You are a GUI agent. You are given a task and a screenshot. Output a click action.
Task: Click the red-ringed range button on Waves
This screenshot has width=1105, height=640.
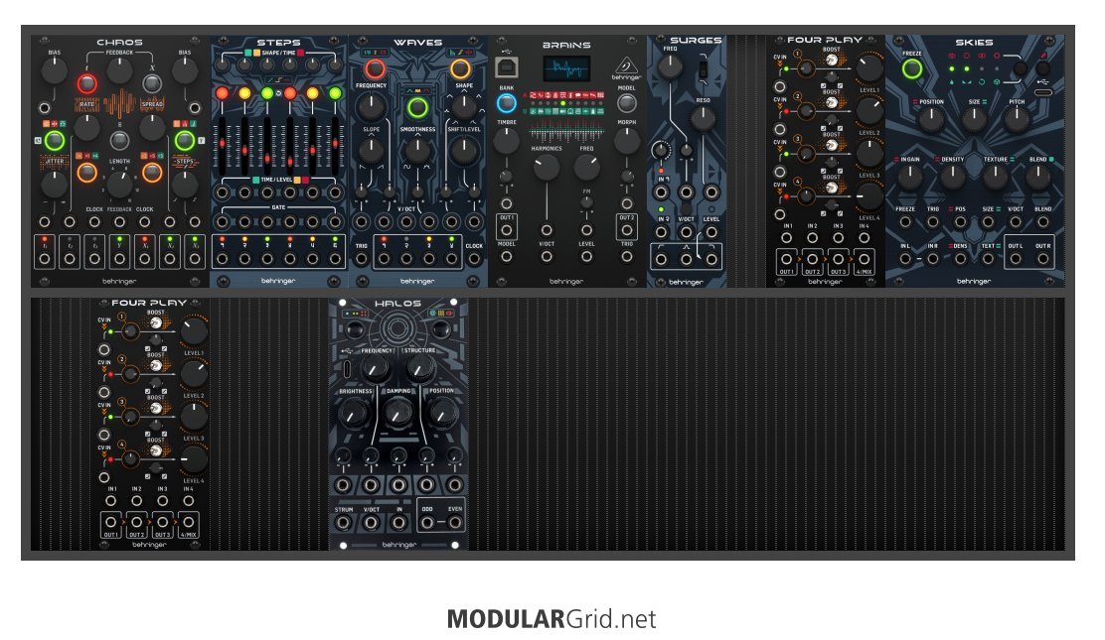375,69
